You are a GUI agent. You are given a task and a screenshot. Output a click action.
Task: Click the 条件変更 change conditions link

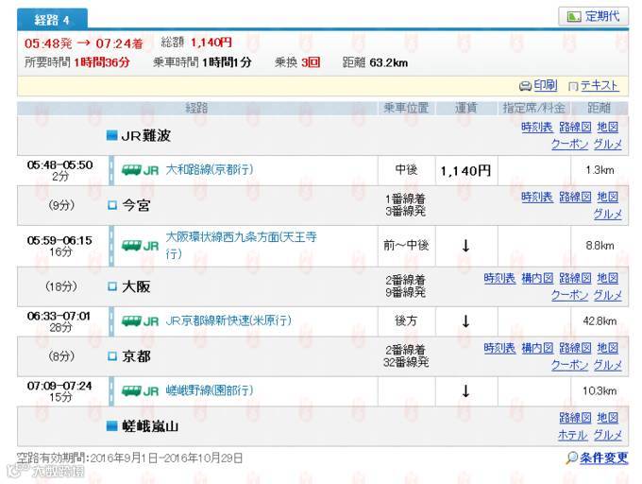[x=603, y=458]
